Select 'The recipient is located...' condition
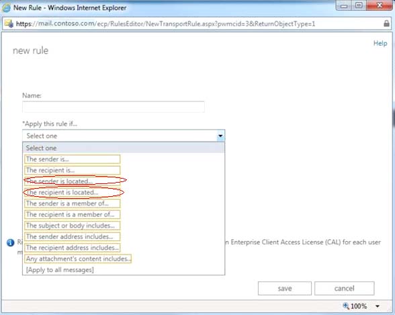This screenshot has width=395, height=315. click(x=73, y=192)
